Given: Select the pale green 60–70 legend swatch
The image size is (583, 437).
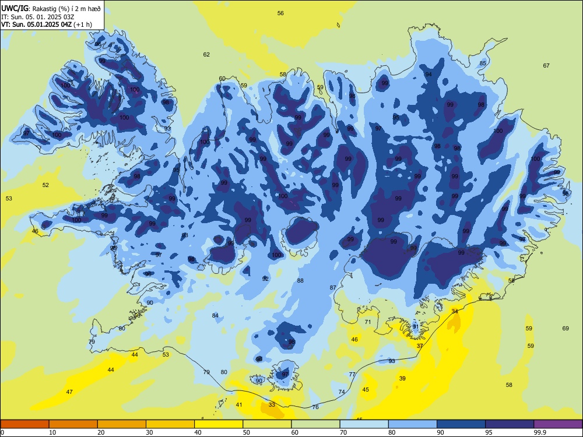Looking at the screenshot, I should click(x=315, y=424).
